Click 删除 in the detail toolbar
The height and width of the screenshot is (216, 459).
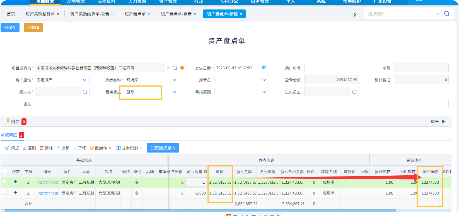tap(46, 148)
